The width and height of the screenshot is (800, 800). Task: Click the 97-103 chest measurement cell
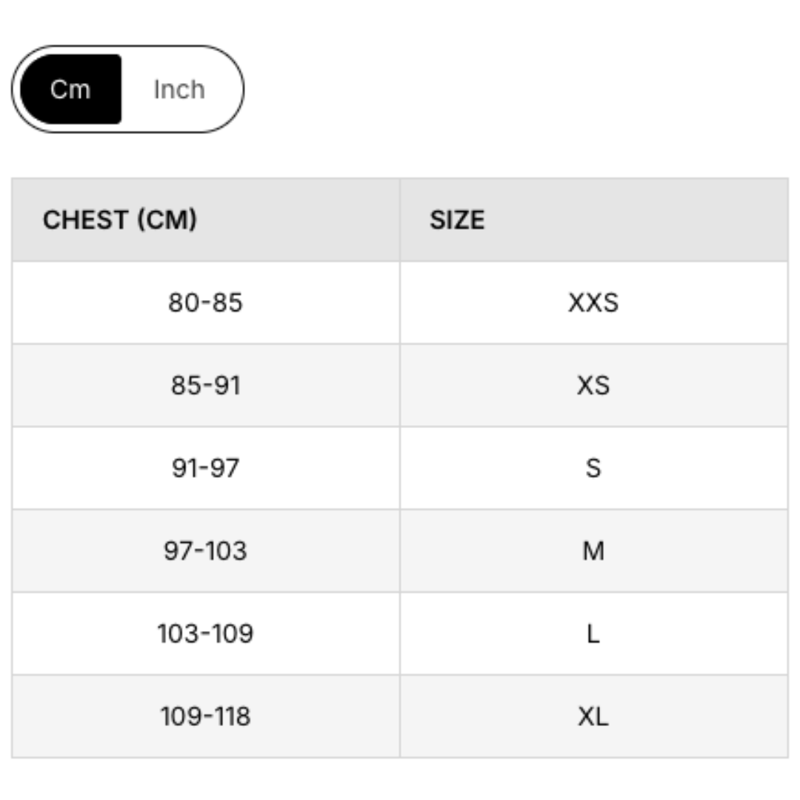point(204,550)
